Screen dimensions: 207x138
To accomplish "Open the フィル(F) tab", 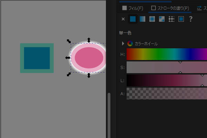I will tap(133, 8).
